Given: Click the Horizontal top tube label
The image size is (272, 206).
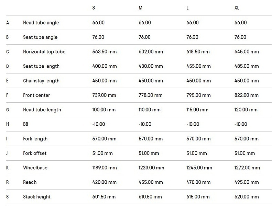Looking at the screenshot, I should coord(44,52).
